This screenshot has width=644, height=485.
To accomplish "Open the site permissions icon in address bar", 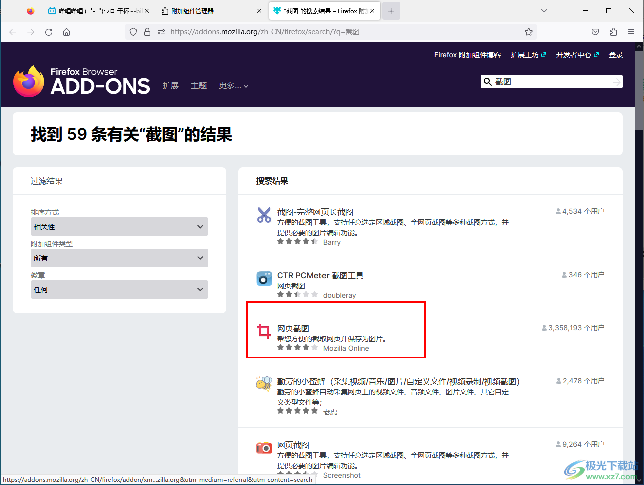I will (x=161, y=32).
